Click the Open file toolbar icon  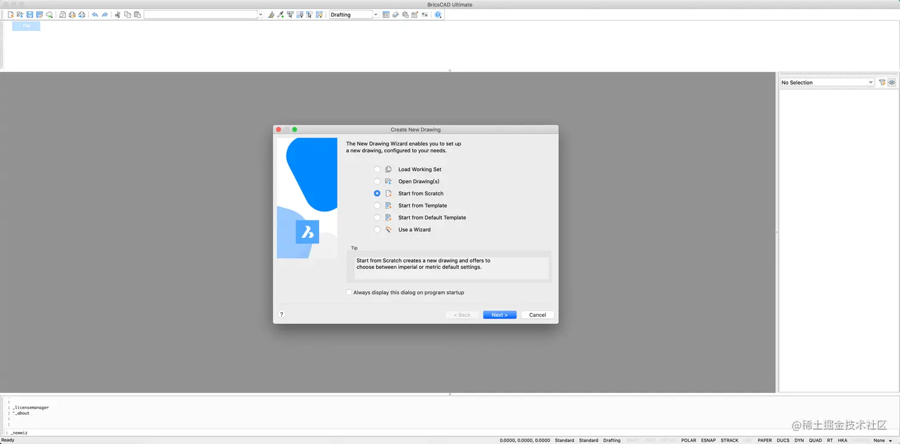click(20, 14)
